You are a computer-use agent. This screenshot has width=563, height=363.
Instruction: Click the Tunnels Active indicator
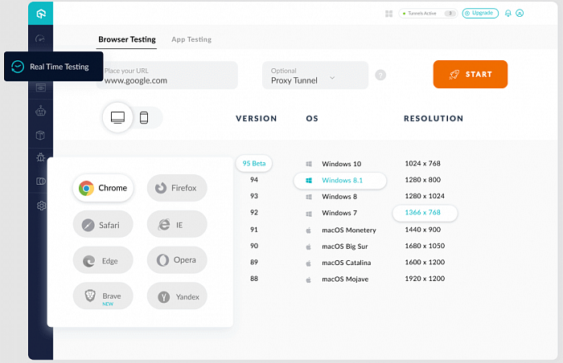pyautogui.click(x=428, y=14)
